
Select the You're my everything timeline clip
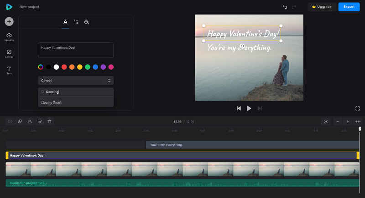tap(252, 145)
